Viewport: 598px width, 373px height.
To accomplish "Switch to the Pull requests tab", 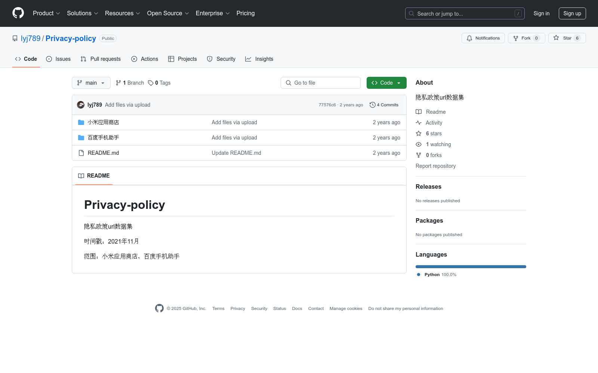I will (x=101, y=59).
